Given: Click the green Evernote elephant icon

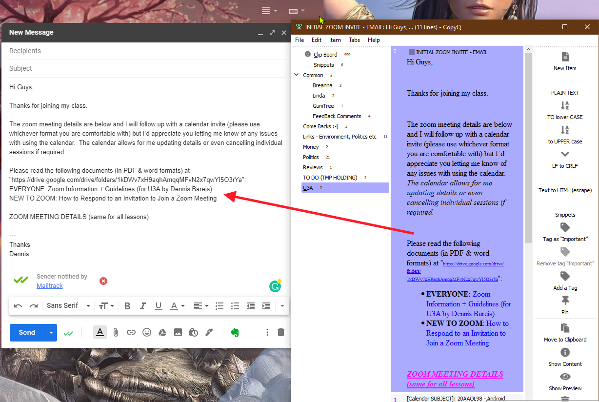Looking at the screenshot, I should 235,332.
